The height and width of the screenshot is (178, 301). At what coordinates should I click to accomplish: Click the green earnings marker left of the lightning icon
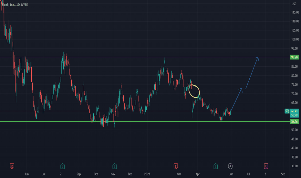pyautogui.click(x=215, y=166)
